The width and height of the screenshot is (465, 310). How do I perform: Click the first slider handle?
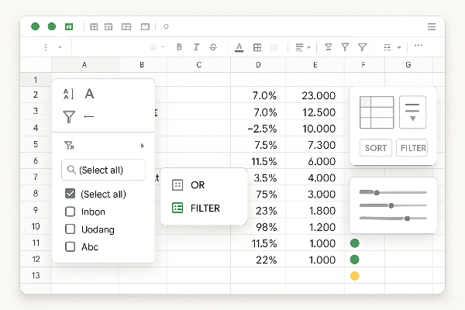[377, 193]
